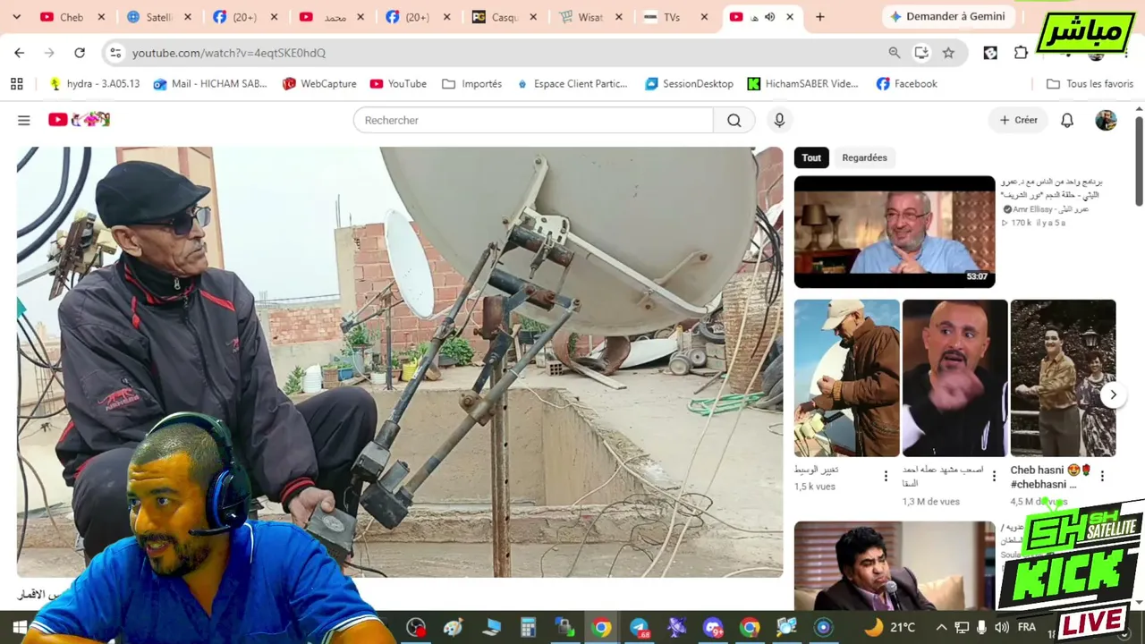Bookmark this page with the star icon

(x=948, y=53)
